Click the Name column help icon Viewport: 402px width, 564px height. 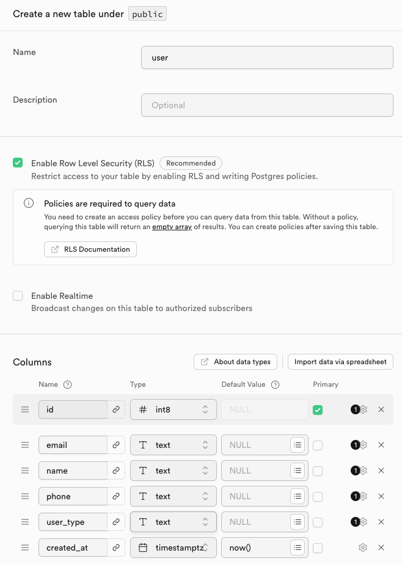(x=68, y=384)
